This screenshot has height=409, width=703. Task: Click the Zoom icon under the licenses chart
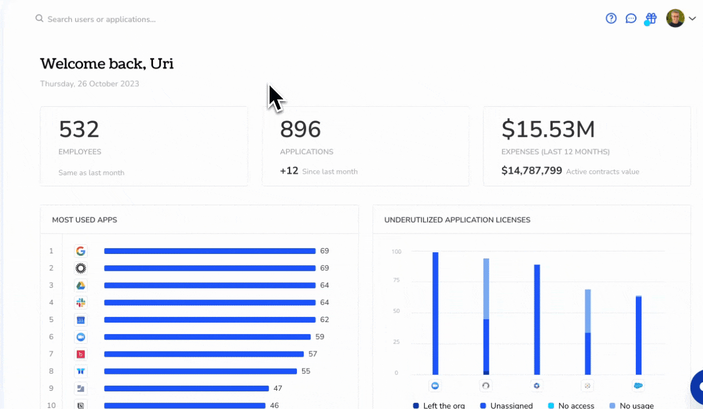(436, 386)
